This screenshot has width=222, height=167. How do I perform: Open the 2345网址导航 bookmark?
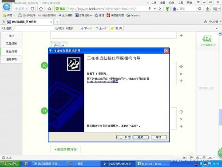[27, 15]
